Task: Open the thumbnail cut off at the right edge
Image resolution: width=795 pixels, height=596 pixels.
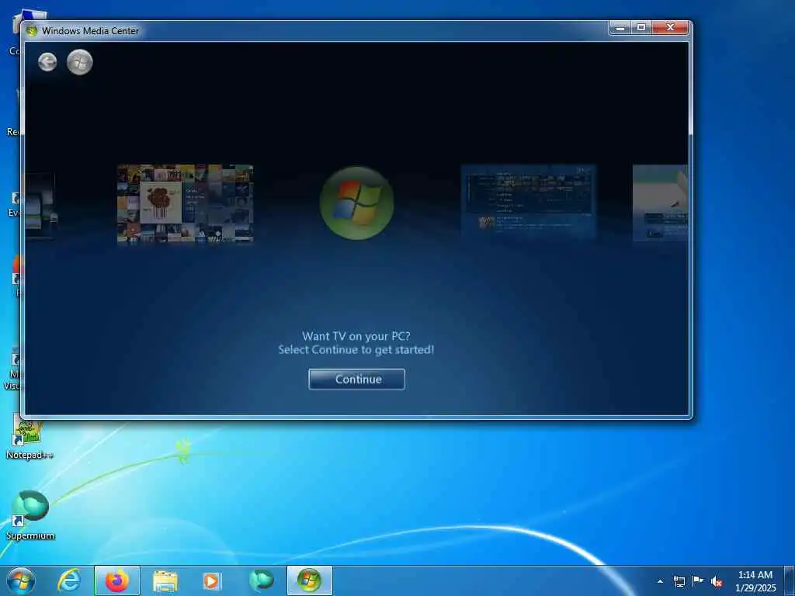Action: click(660, 203)
